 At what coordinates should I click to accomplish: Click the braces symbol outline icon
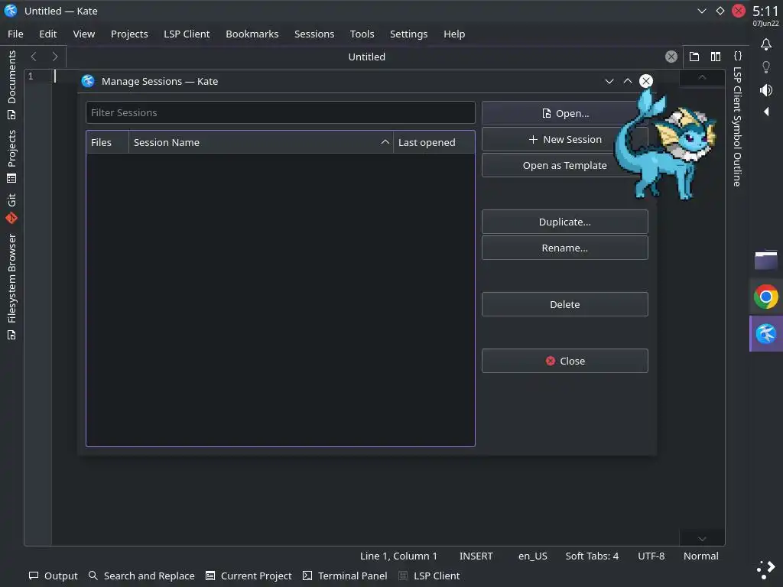pyautogui.click(x=738, y=56)
